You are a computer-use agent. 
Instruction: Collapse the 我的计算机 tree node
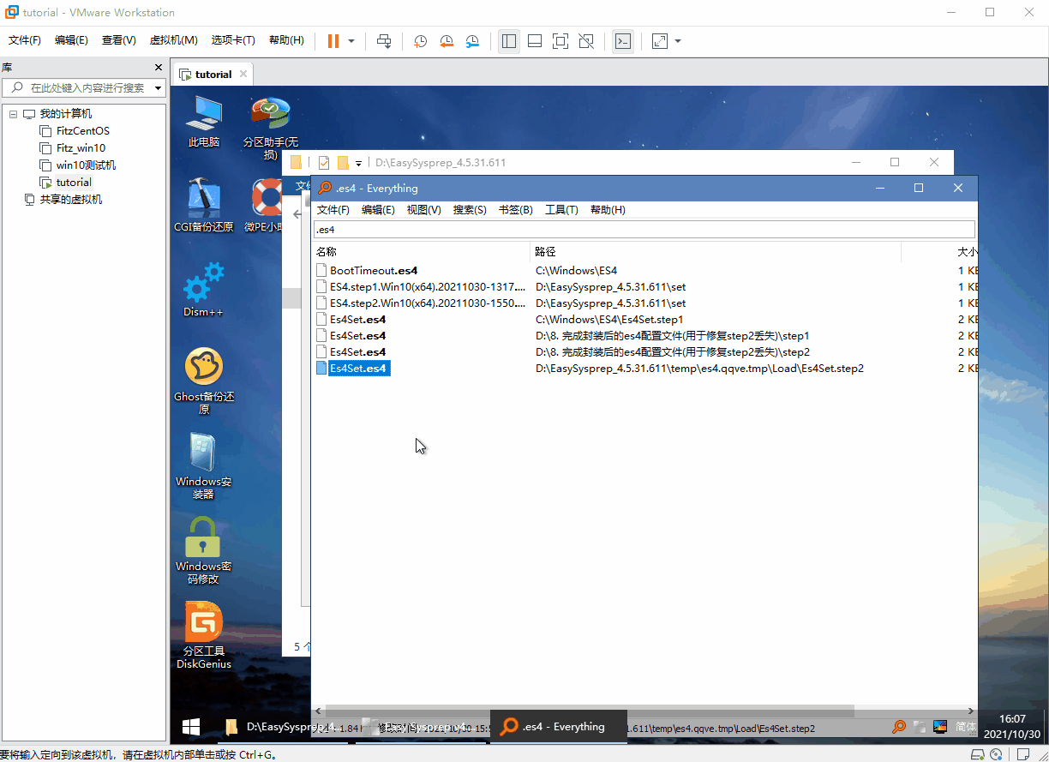tap(14, 114)
